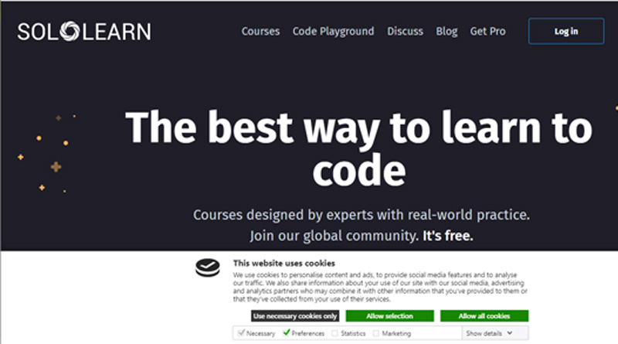Enable the Marketing cookies checkbox
Viewport: 618px width, 344px height.
[376, 333]
